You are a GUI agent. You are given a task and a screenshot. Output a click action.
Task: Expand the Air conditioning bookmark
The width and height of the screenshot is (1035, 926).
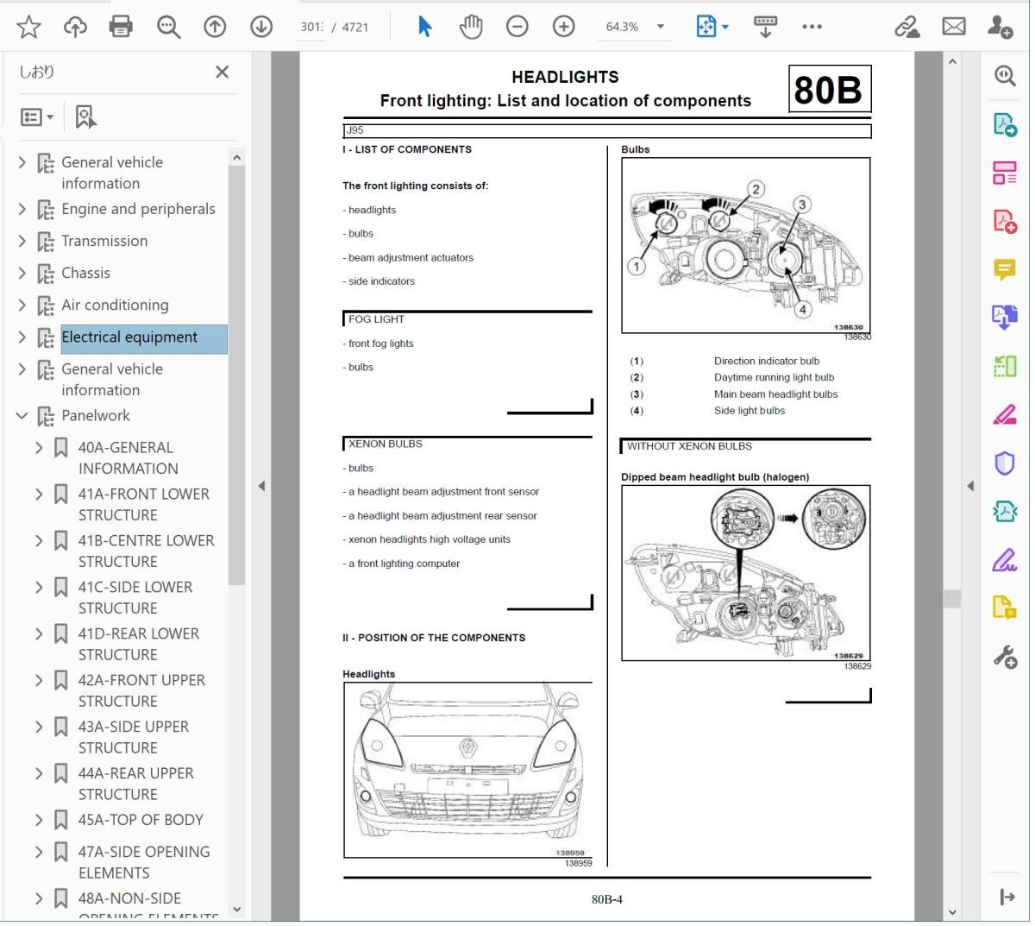pos(22,305)
